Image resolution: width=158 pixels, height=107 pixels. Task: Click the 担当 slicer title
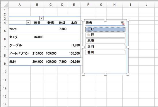89,23
